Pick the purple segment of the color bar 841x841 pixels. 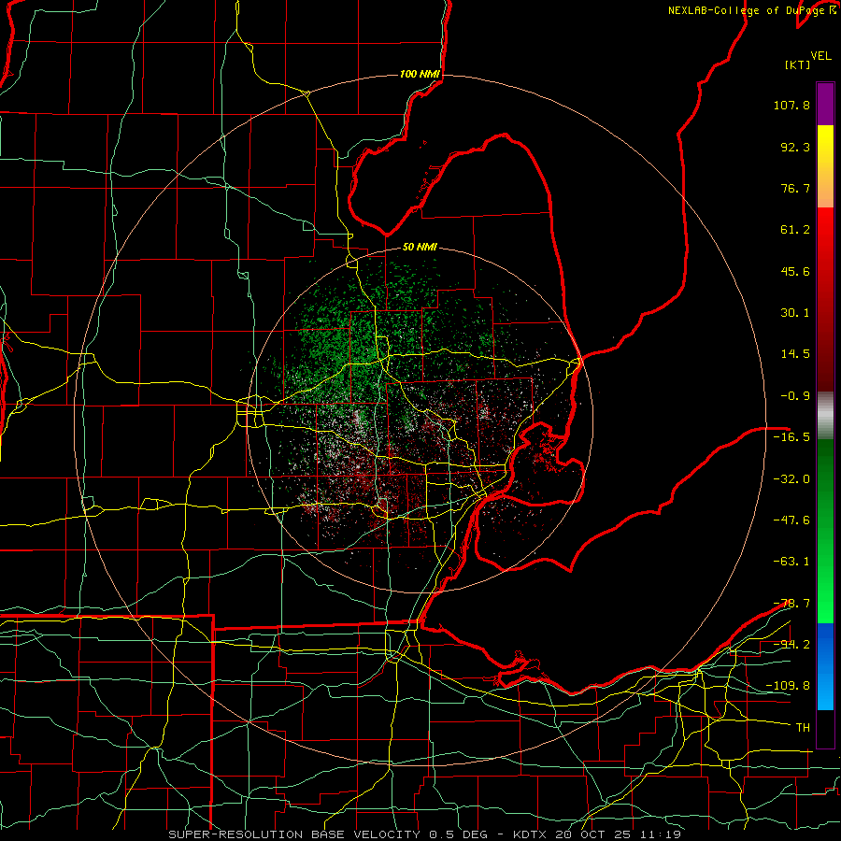(825, 104)
